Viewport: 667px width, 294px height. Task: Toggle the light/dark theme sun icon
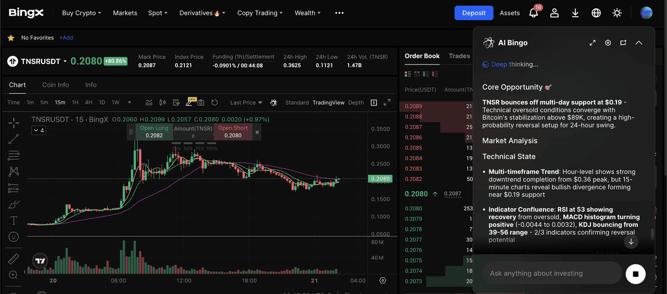(x=617, y=13)
